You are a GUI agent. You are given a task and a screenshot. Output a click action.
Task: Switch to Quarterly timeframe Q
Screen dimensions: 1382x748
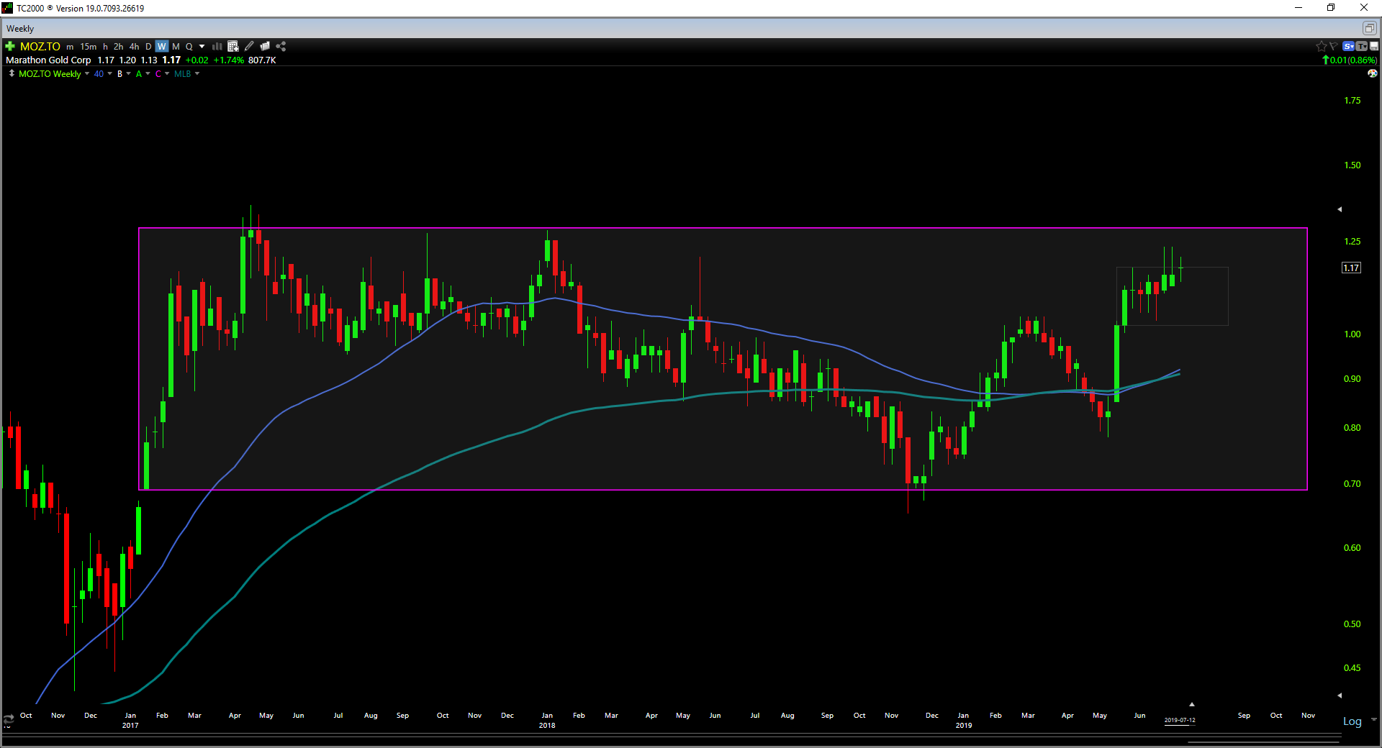coord(189,47)
